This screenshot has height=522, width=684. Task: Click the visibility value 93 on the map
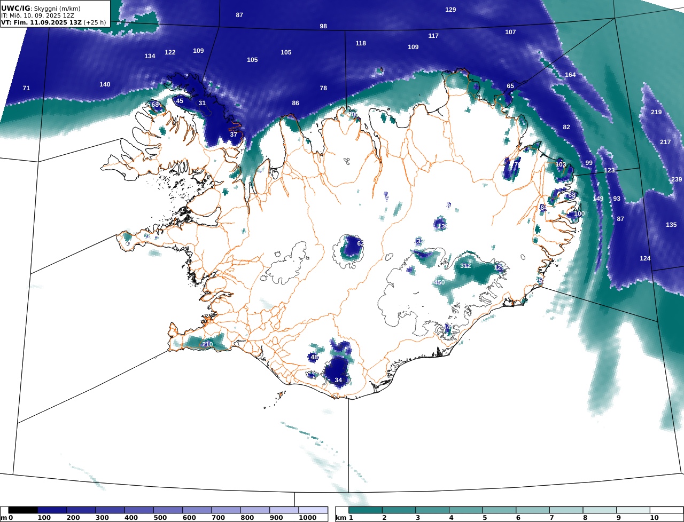pos(617,199)
